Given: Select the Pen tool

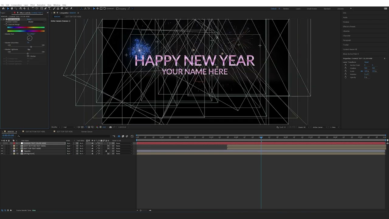Looking at the screenshot, I should point(46,9).
